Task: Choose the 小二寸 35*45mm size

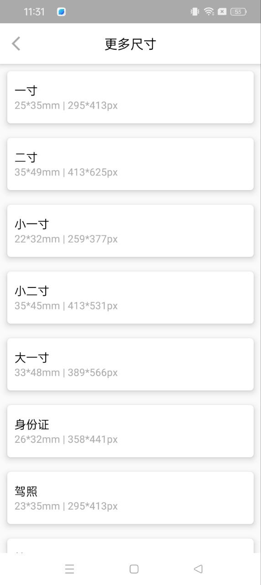Action: [x=130, y=297]
